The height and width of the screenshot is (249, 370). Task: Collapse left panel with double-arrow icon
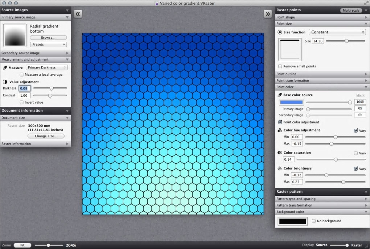click(78, 14)
